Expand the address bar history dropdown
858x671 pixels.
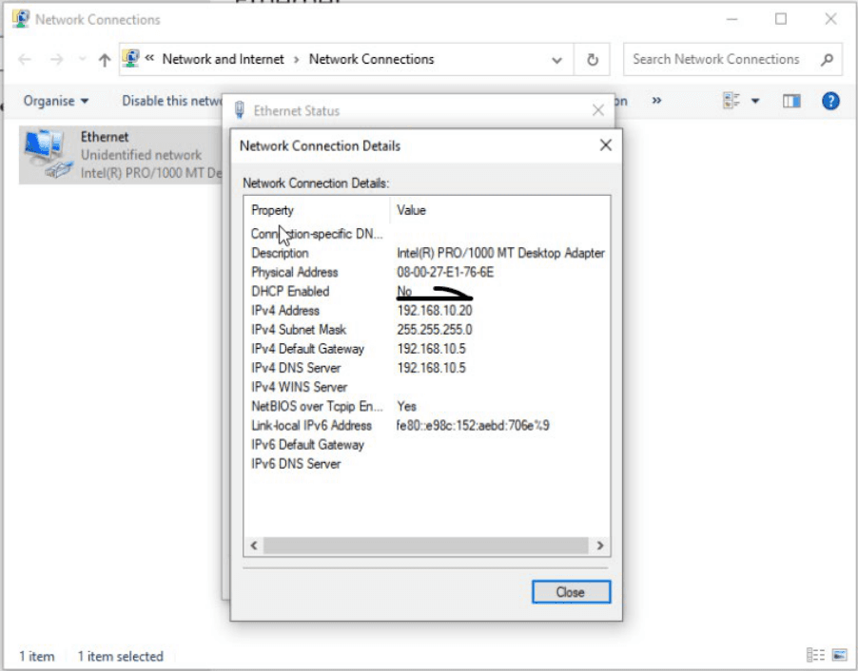(556, 60)
